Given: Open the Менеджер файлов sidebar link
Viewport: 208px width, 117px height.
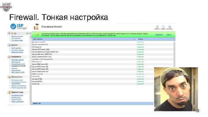Looking at the screenshot, I should (18, 60).
